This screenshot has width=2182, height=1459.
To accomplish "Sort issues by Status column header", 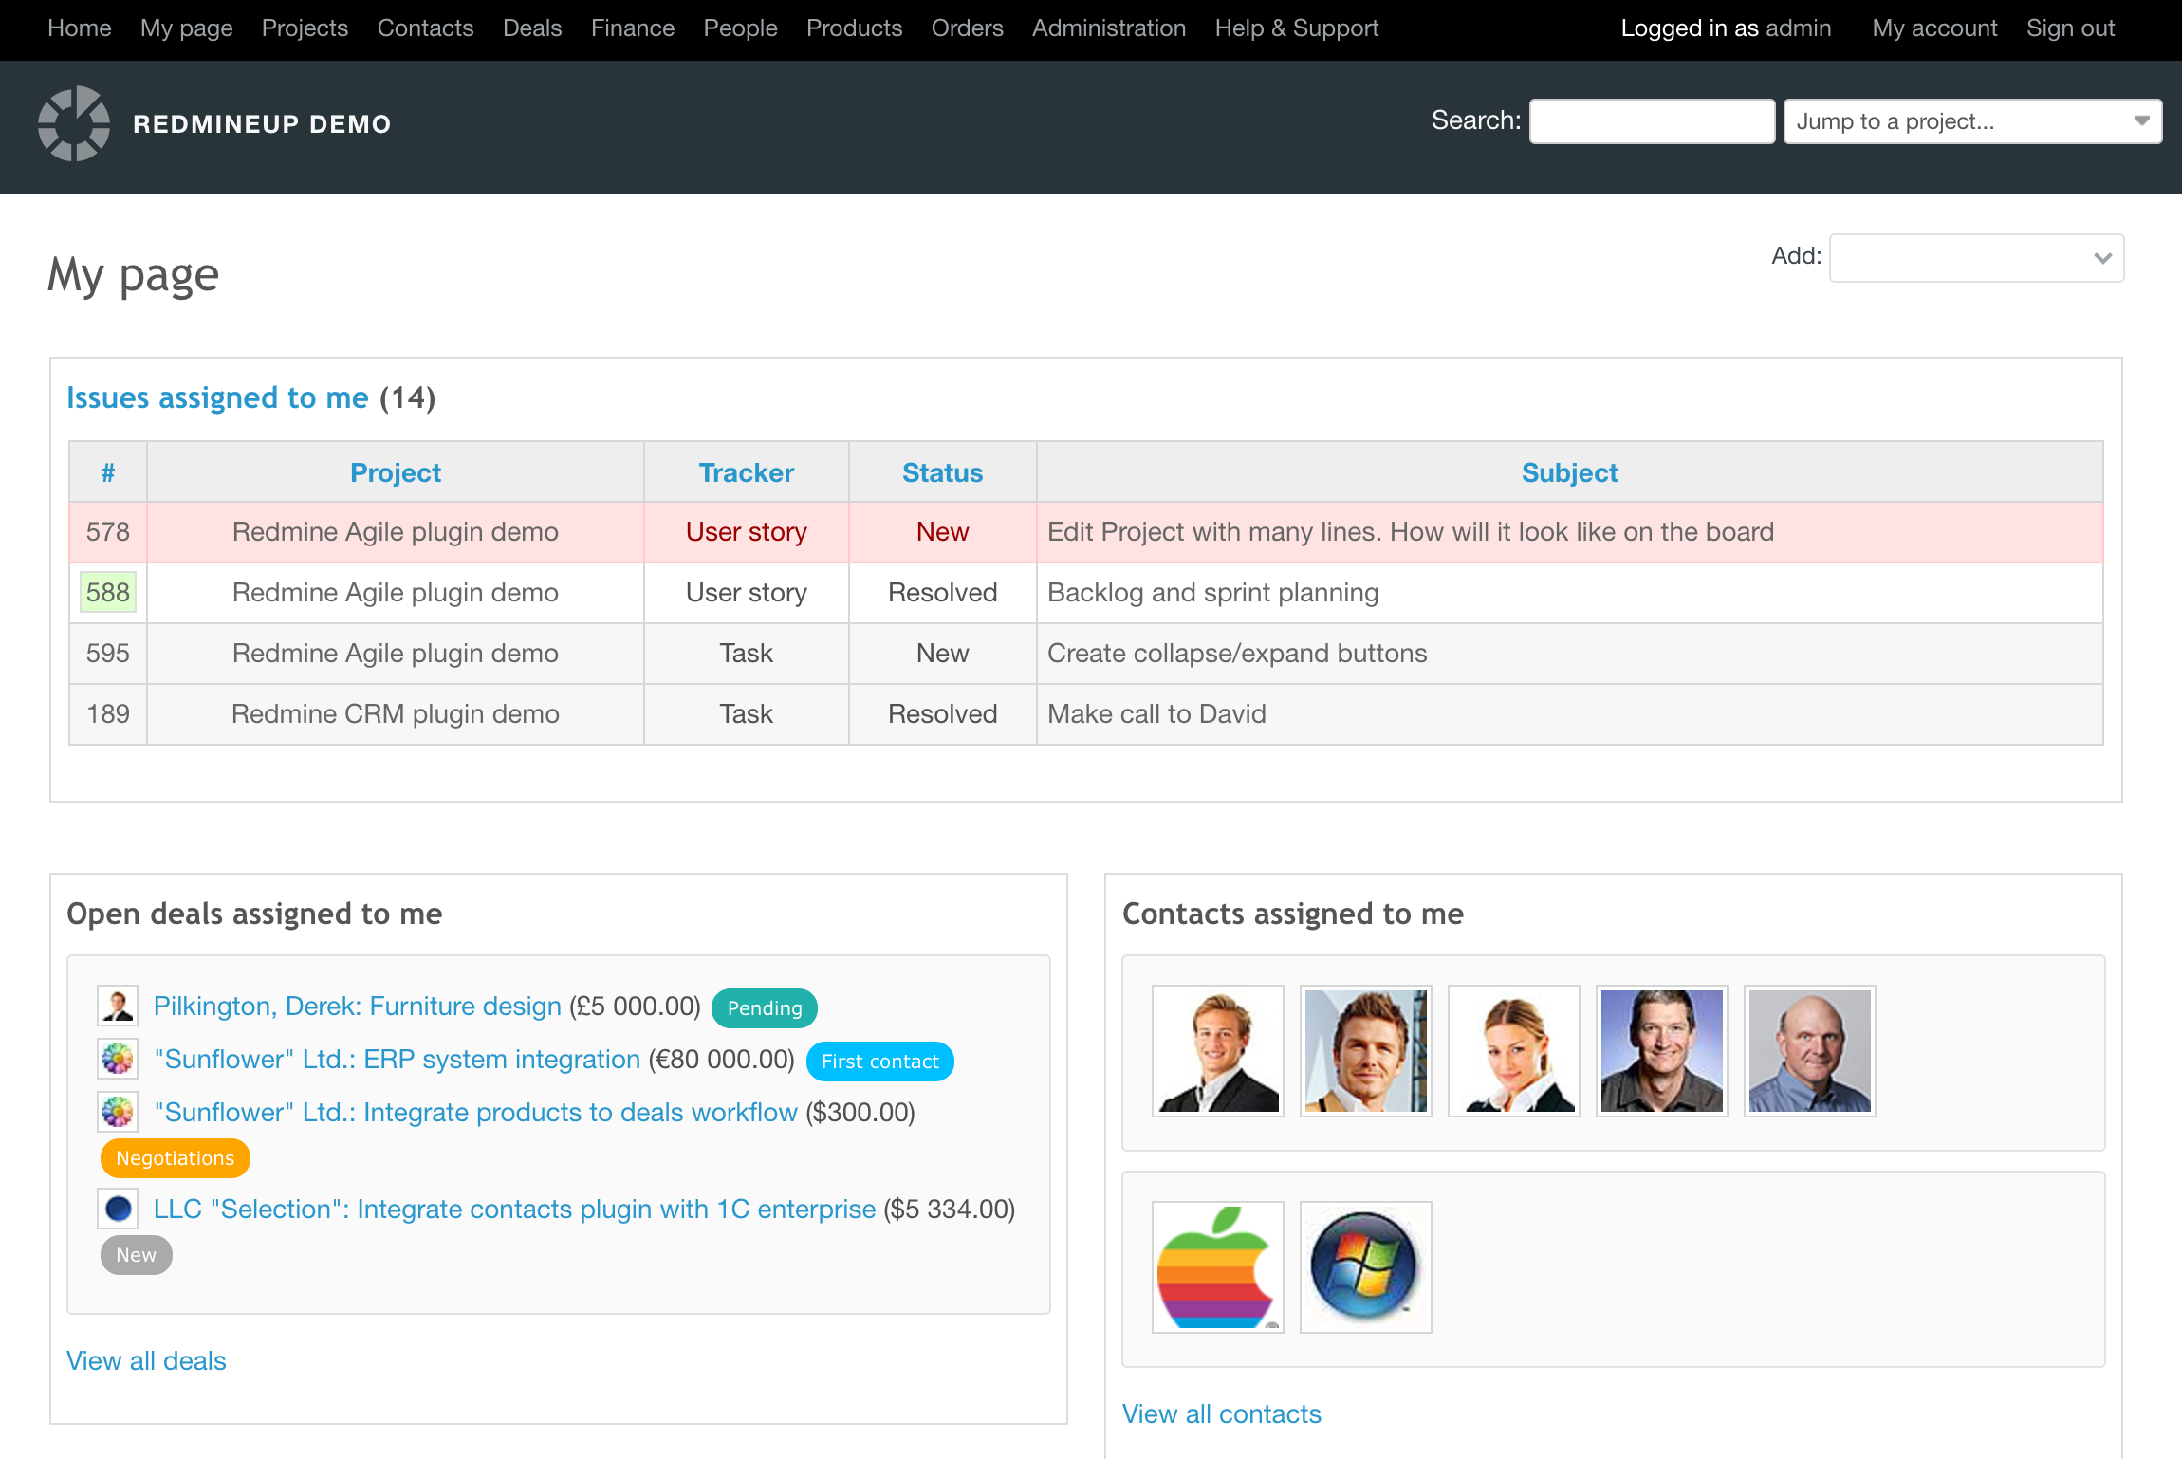I will pyautogui.click(x=942, y=472).
